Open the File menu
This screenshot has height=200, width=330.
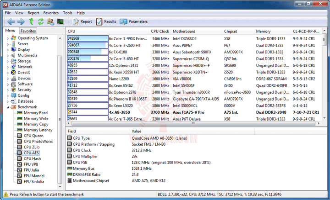pyautogui.click(x=8, y=13)
